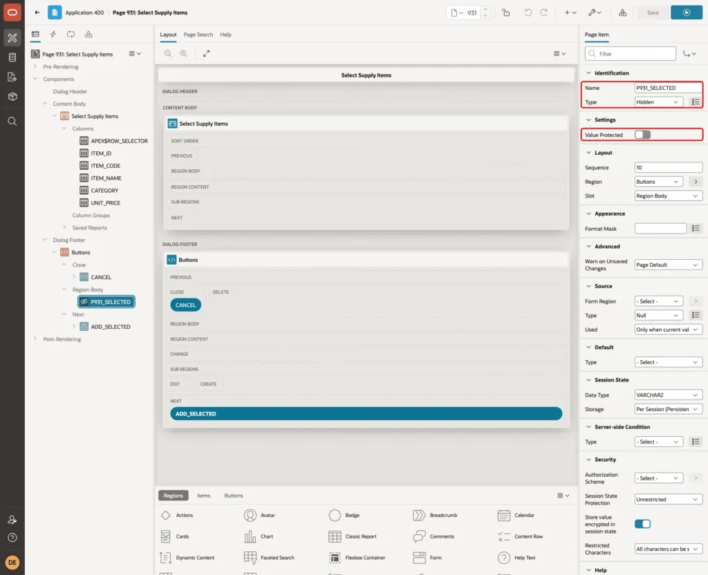Viewport: 708px width, 575px height.
Task: Open the Data Type VARCHAR2 dropdown
Action: [669, 395]
